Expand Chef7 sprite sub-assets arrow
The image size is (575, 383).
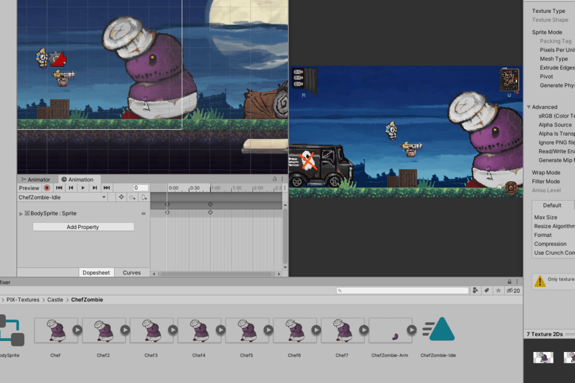tap(364, 330)
